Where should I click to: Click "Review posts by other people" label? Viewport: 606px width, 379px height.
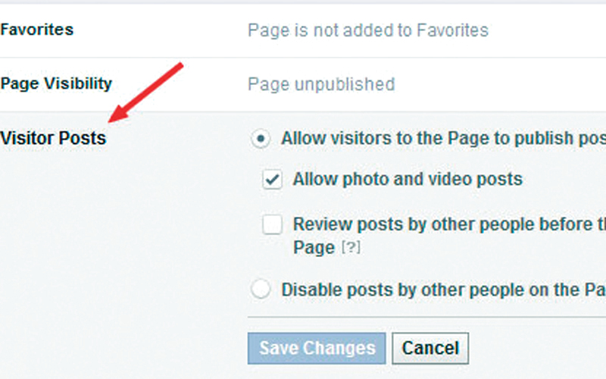point(448,224)
